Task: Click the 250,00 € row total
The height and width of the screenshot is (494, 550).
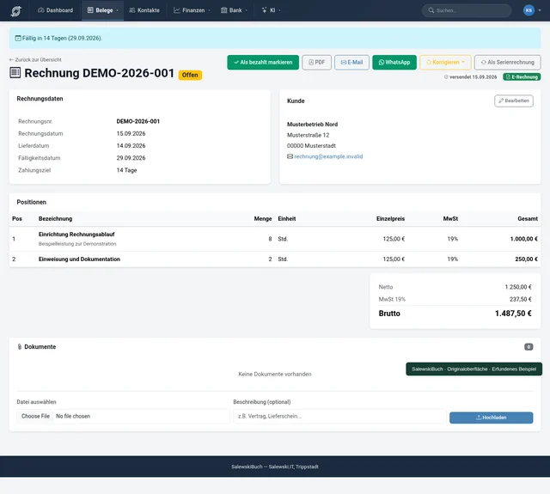Action: (x=526, y=259)
